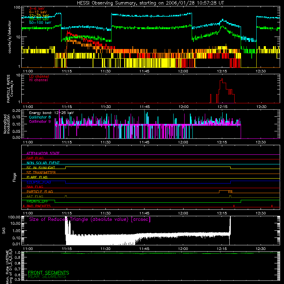Click the 'FRONT SEGMENTS' legend label

(49, 273)
